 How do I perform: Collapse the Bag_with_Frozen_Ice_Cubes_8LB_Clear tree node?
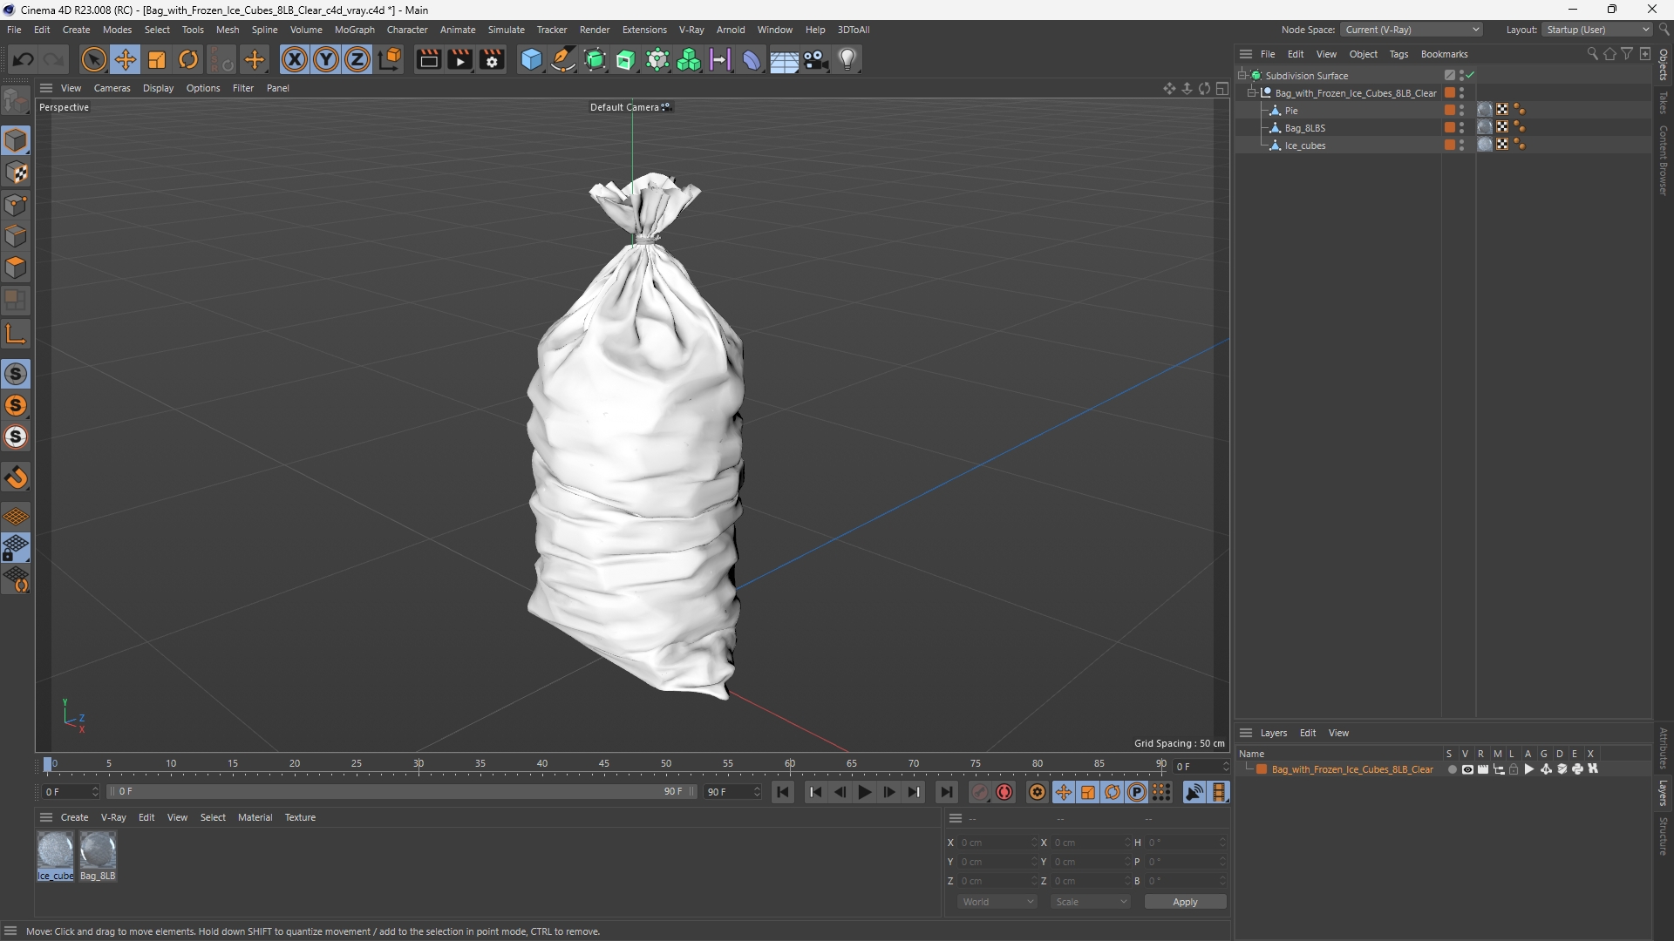[1252, 93]
